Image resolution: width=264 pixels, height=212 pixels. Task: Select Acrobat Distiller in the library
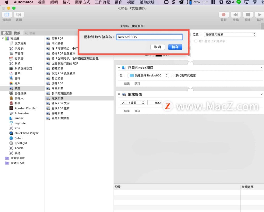(x=25, y=108)
